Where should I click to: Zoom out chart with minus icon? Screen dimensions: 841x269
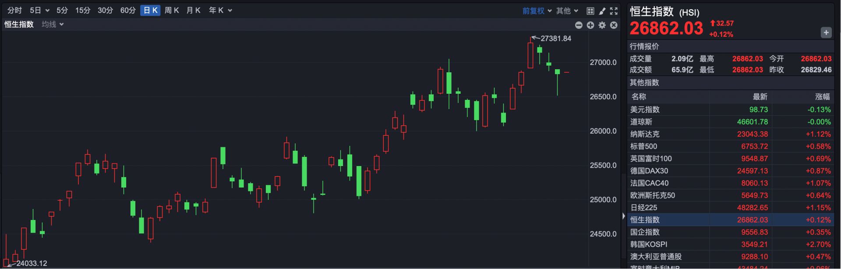[579, 25]
